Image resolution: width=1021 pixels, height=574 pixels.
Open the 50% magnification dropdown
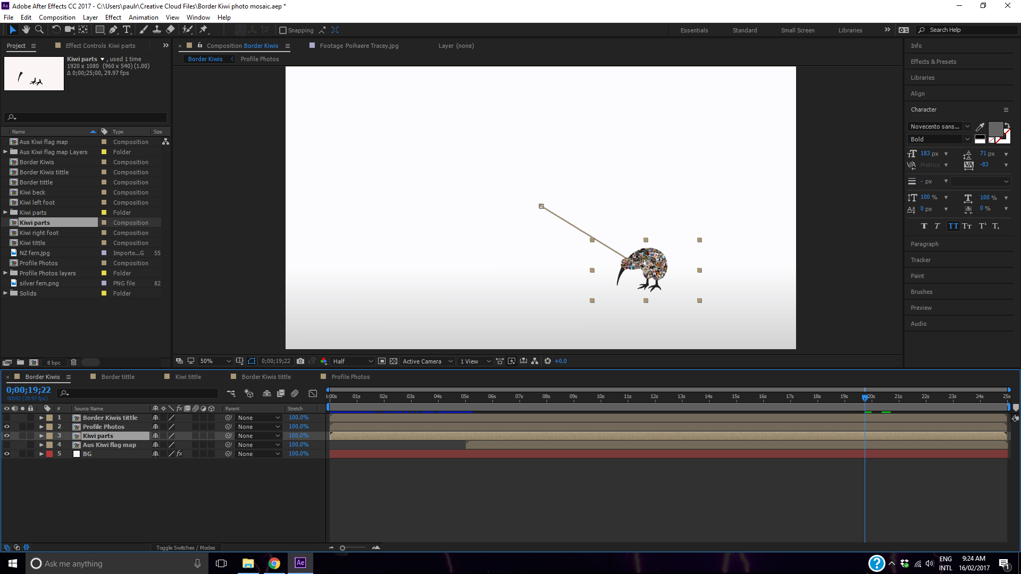[x=215, y=361]
